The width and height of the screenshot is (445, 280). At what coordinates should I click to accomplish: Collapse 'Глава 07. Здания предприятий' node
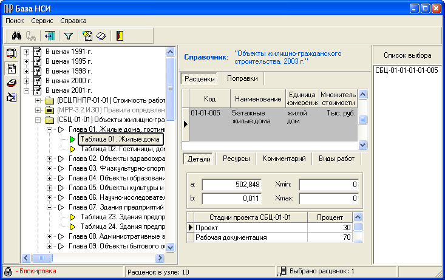[x=50, y=207]
